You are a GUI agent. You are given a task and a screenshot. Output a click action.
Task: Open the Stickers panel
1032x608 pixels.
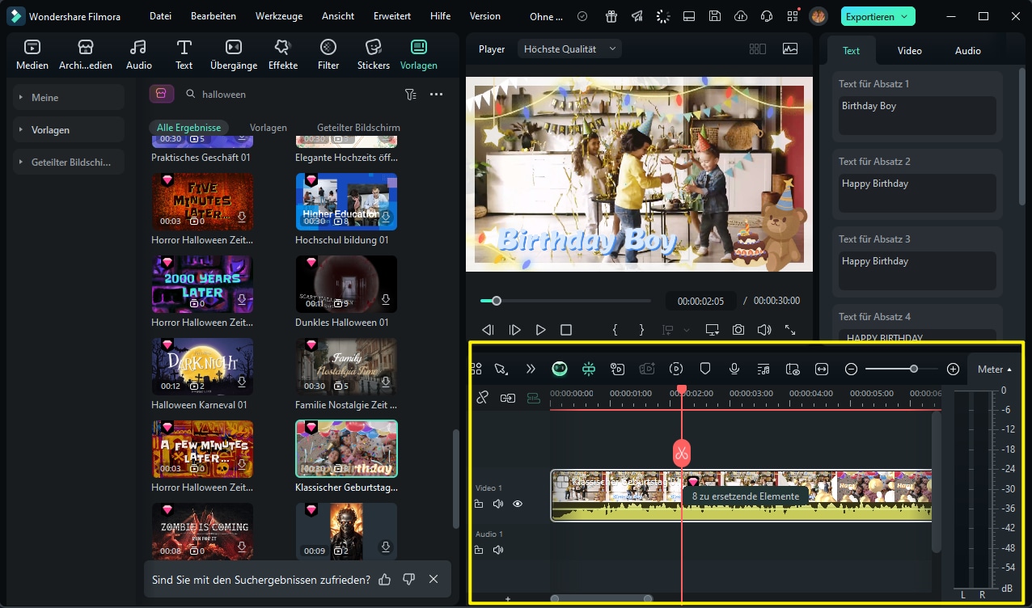374,54
